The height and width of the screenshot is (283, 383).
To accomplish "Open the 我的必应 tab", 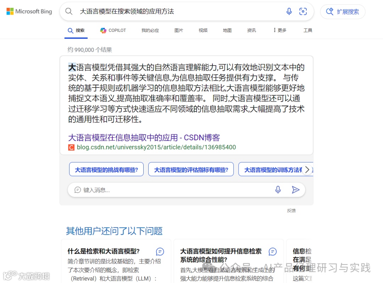I will [150, 30].
